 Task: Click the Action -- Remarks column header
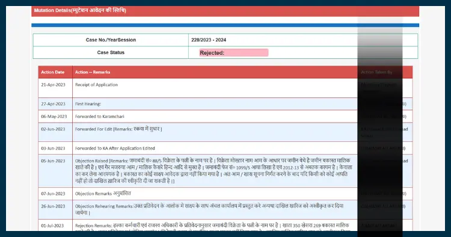pos(93,72)
